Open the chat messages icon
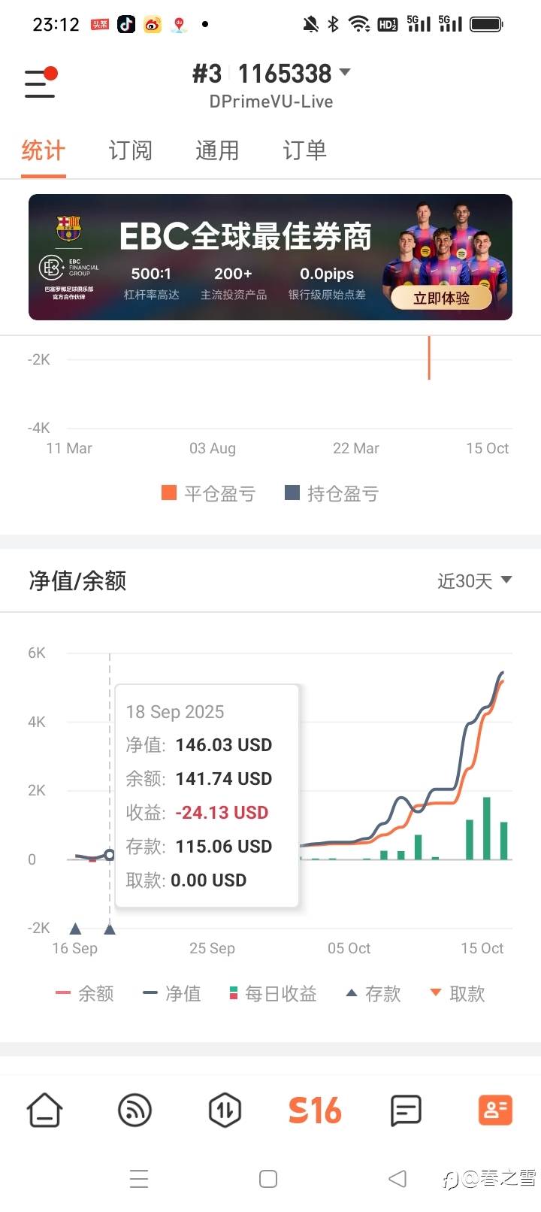541x1212 pixels. point(406,1110)
